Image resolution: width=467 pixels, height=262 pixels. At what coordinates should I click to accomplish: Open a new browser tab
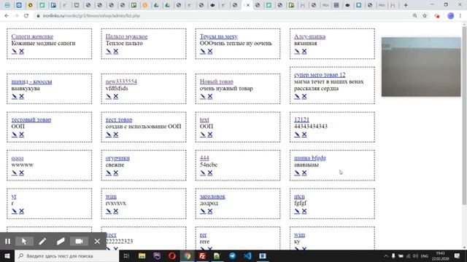406,5
